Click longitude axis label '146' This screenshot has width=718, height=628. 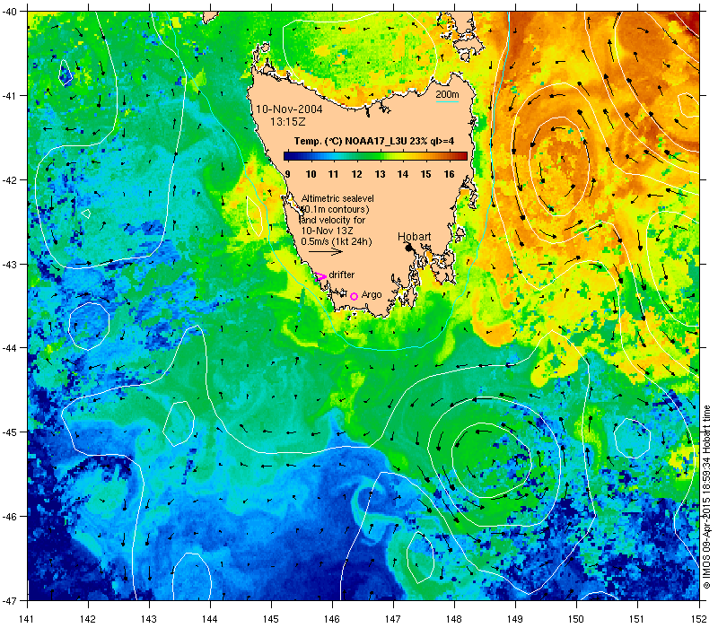(x=332, y=619)
